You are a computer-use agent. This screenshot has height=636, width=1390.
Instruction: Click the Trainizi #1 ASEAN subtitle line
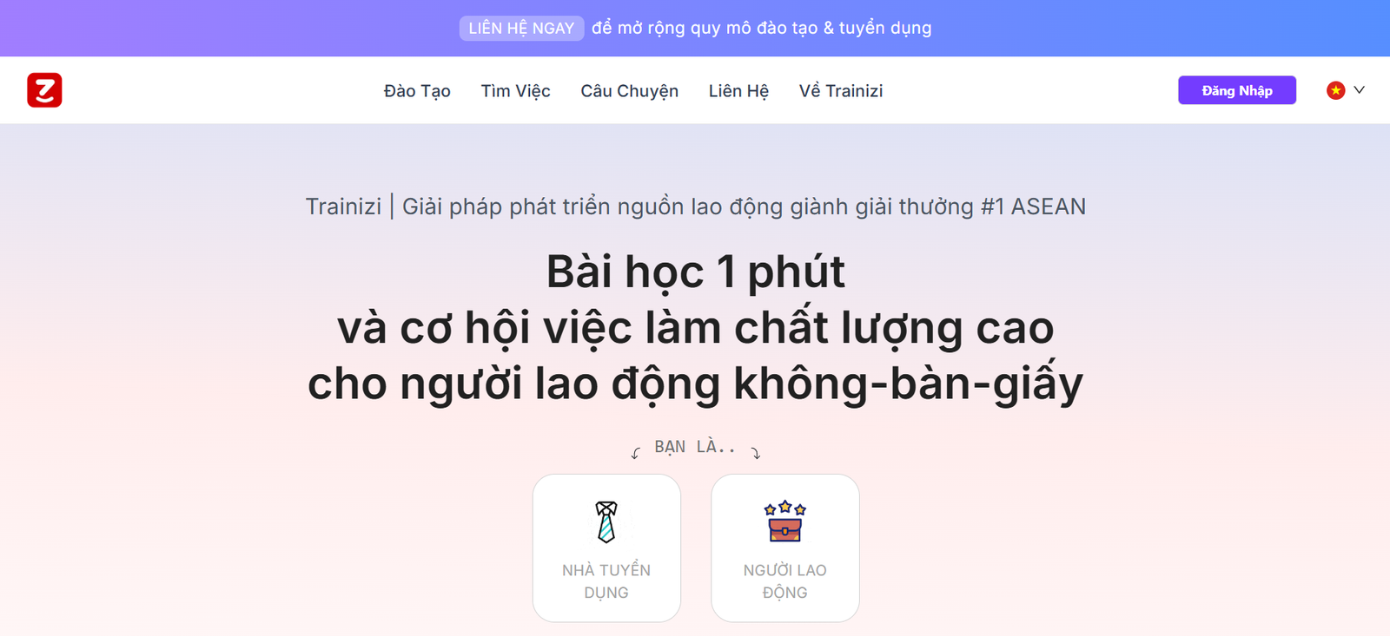point(696,207)
